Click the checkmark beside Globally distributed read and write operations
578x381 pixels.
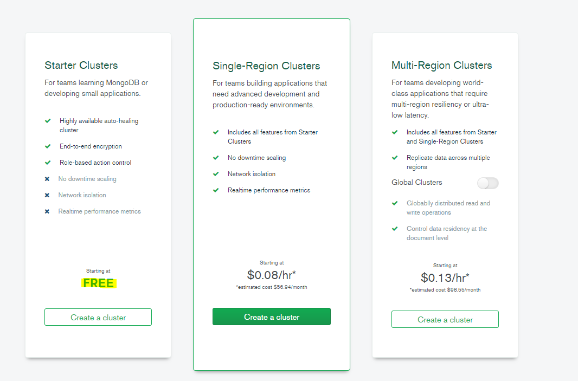[x=395, y=203]
